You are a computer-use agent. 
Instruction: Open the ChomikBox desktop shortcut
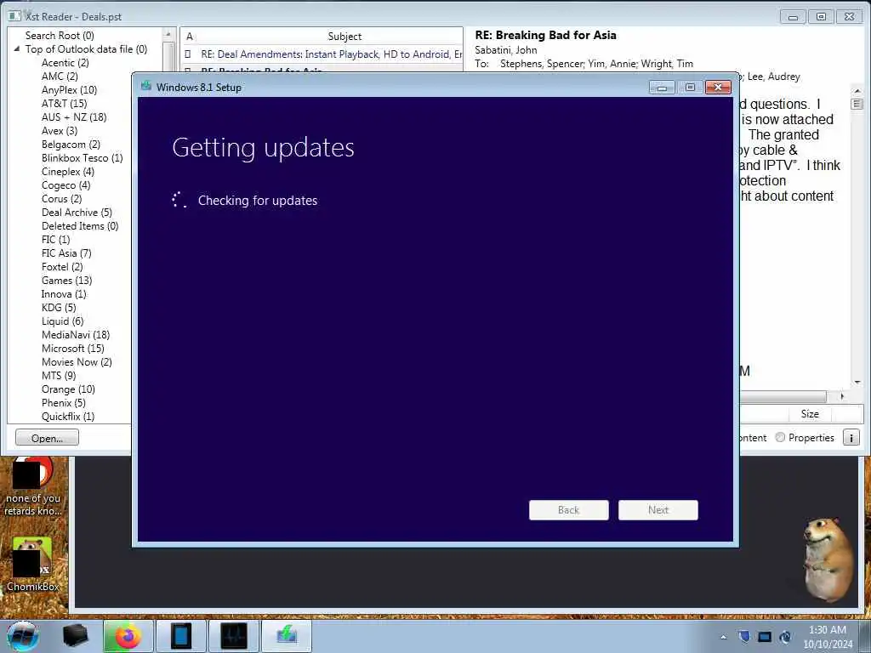point(32,565)
